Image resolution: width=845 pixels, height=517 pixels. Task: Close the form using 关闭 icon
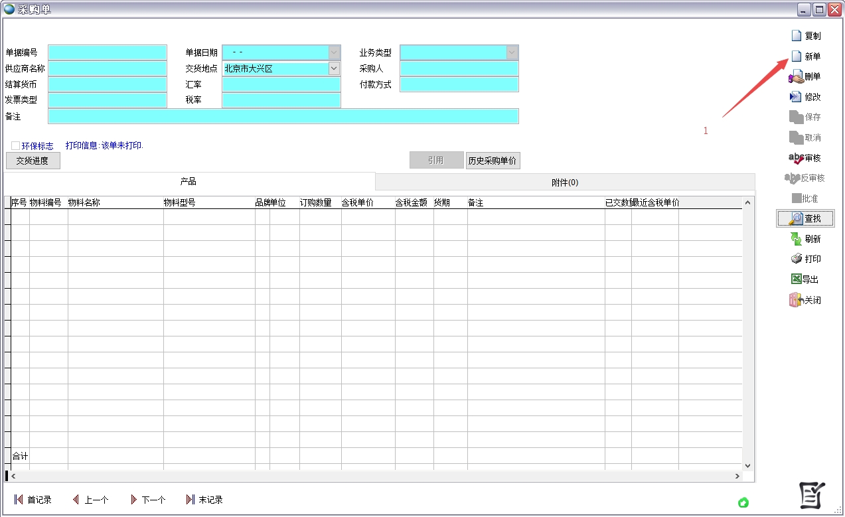pos(796,300)
